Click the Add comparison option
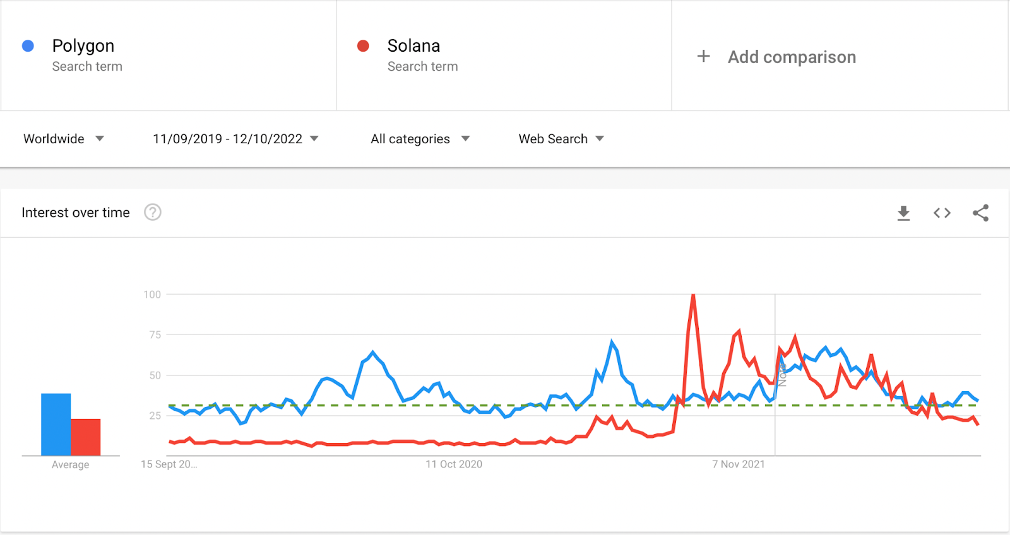1010x535 pixels. click(x=792, y=57)
